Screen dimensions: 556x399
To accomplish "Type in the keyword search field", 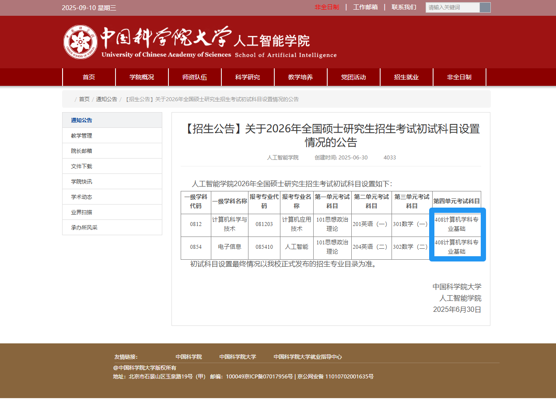I will click(452, 7).
